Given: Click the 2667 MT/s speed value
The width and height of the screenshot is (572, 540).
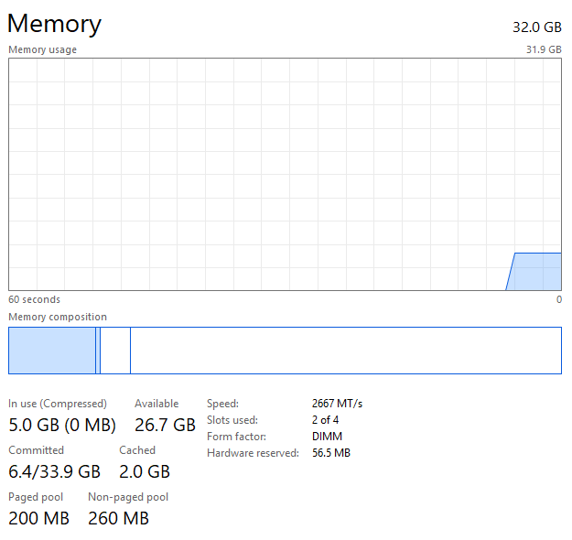Looking at the screenshot, I should 337,403.
